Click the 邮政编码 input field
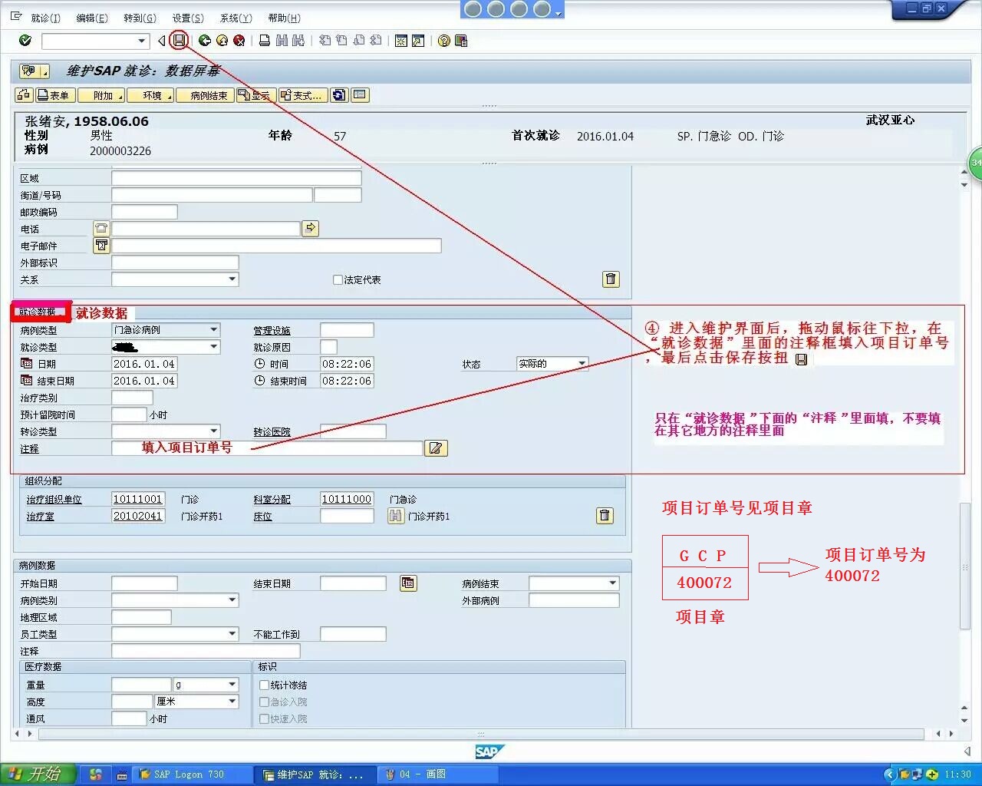982x786 pixels. coord(144,212)
